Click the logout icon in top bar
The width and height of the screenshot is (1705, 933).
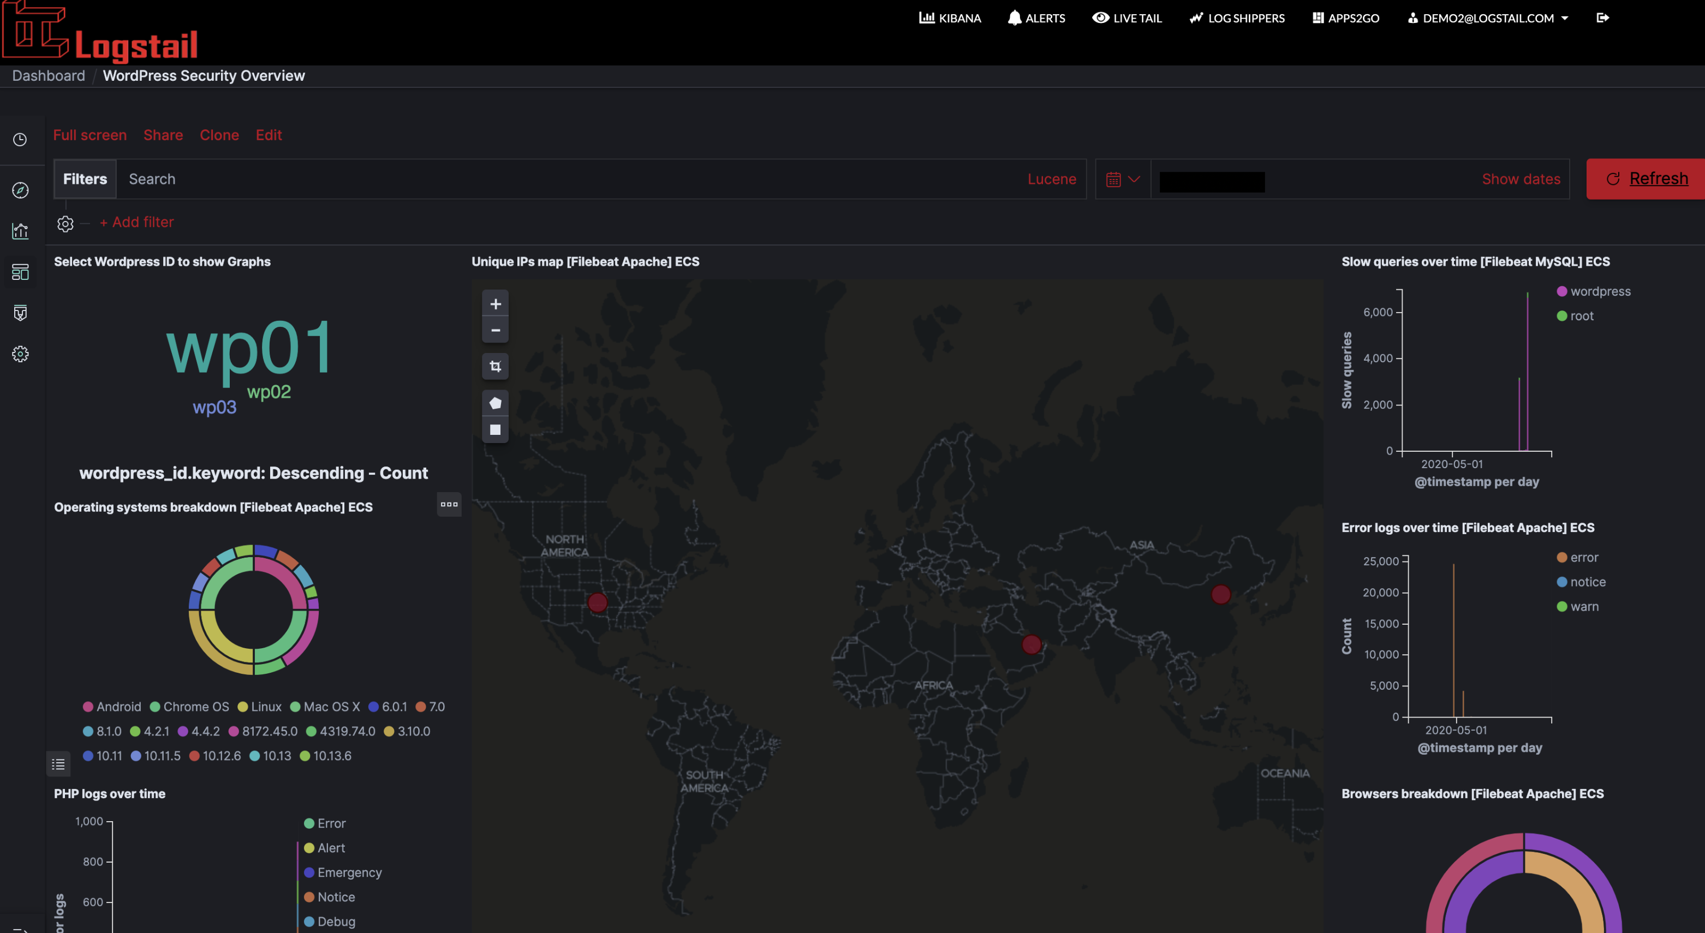click(1602, 18)
